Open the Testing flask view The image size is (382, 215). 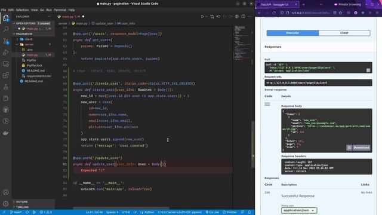(x=5, y=87)
